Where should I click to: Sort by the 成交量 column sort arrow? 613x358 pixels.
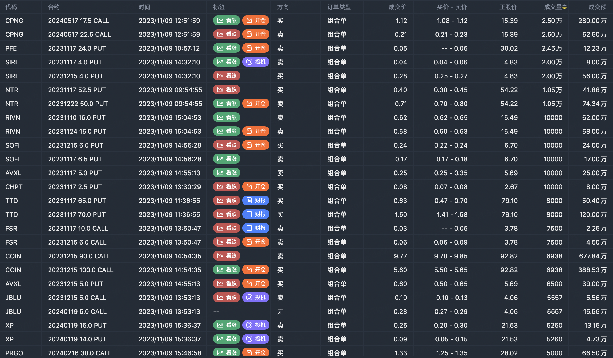565,7
